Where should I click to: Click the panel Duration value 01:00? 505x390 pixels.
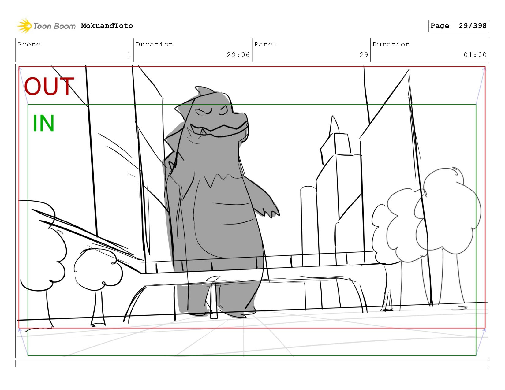coord(475,55)
